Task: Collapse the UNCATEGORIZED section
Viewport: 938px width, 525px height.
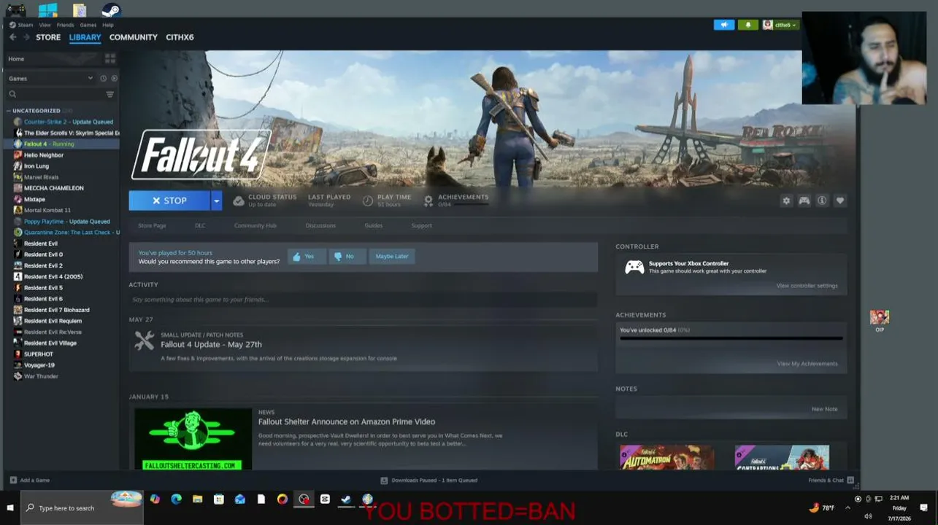Action: pos(9,111)
